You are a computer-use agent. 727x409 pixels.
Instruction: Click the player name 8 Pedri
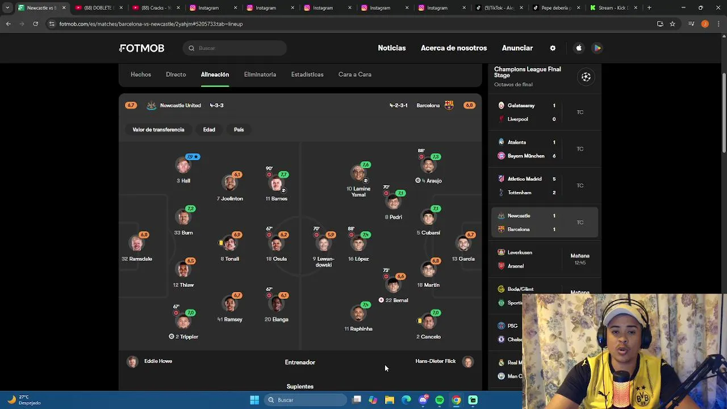click(x=394, y=217)
